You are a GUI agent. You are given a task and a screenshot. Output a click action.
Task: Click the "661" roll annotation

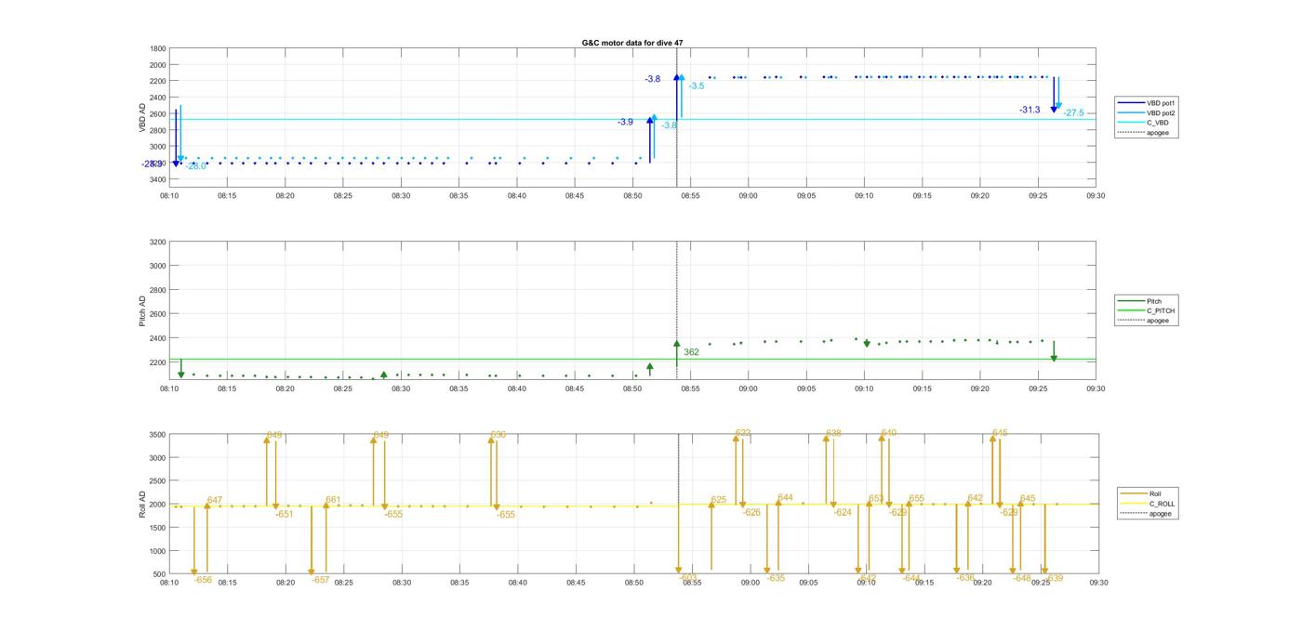click(333, 500)
